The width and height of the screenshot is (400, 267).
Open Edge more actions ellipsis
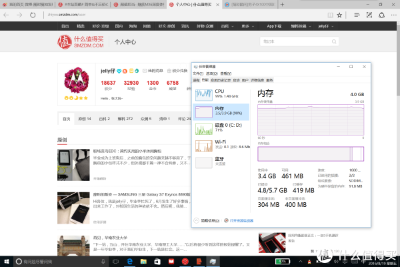pyautogui.click(x=393, y=15)
